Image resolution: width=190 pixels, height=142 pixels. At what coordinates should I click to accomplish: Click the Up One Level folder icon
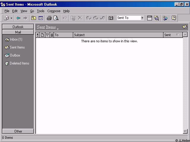coord(34,18)
